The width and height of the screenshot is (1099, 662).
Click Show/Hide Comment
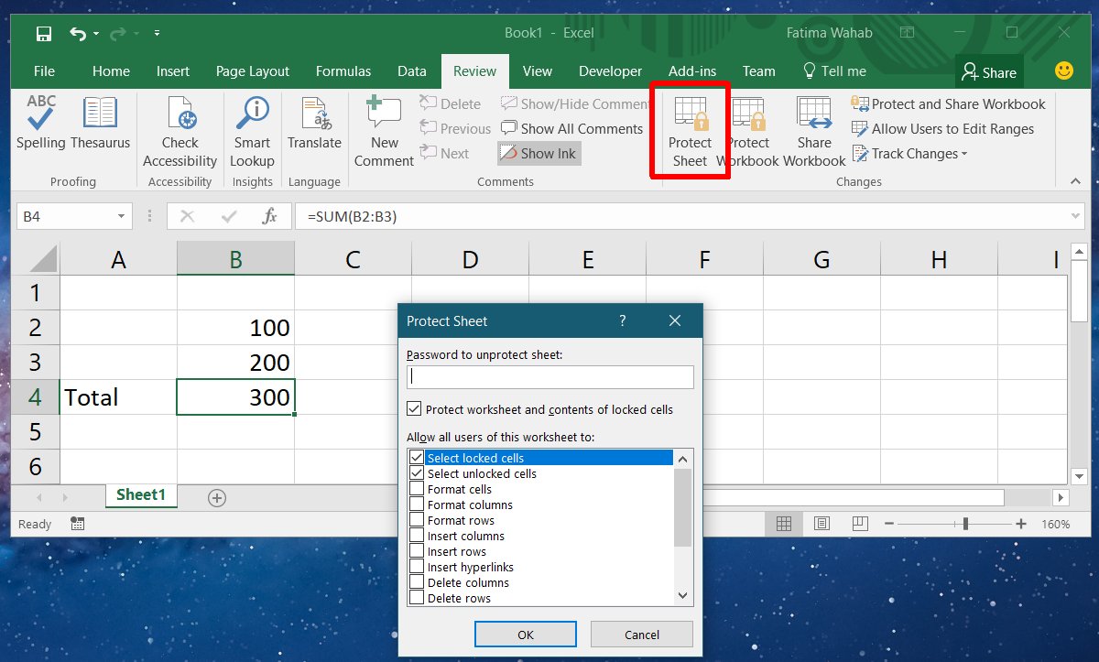click(x=576, y=104)
